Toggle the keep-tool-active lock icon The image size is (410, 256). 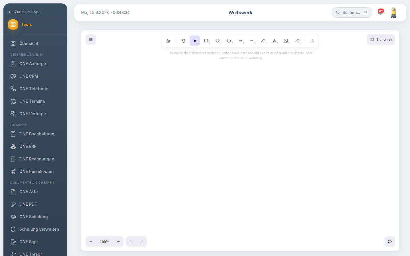168,41
